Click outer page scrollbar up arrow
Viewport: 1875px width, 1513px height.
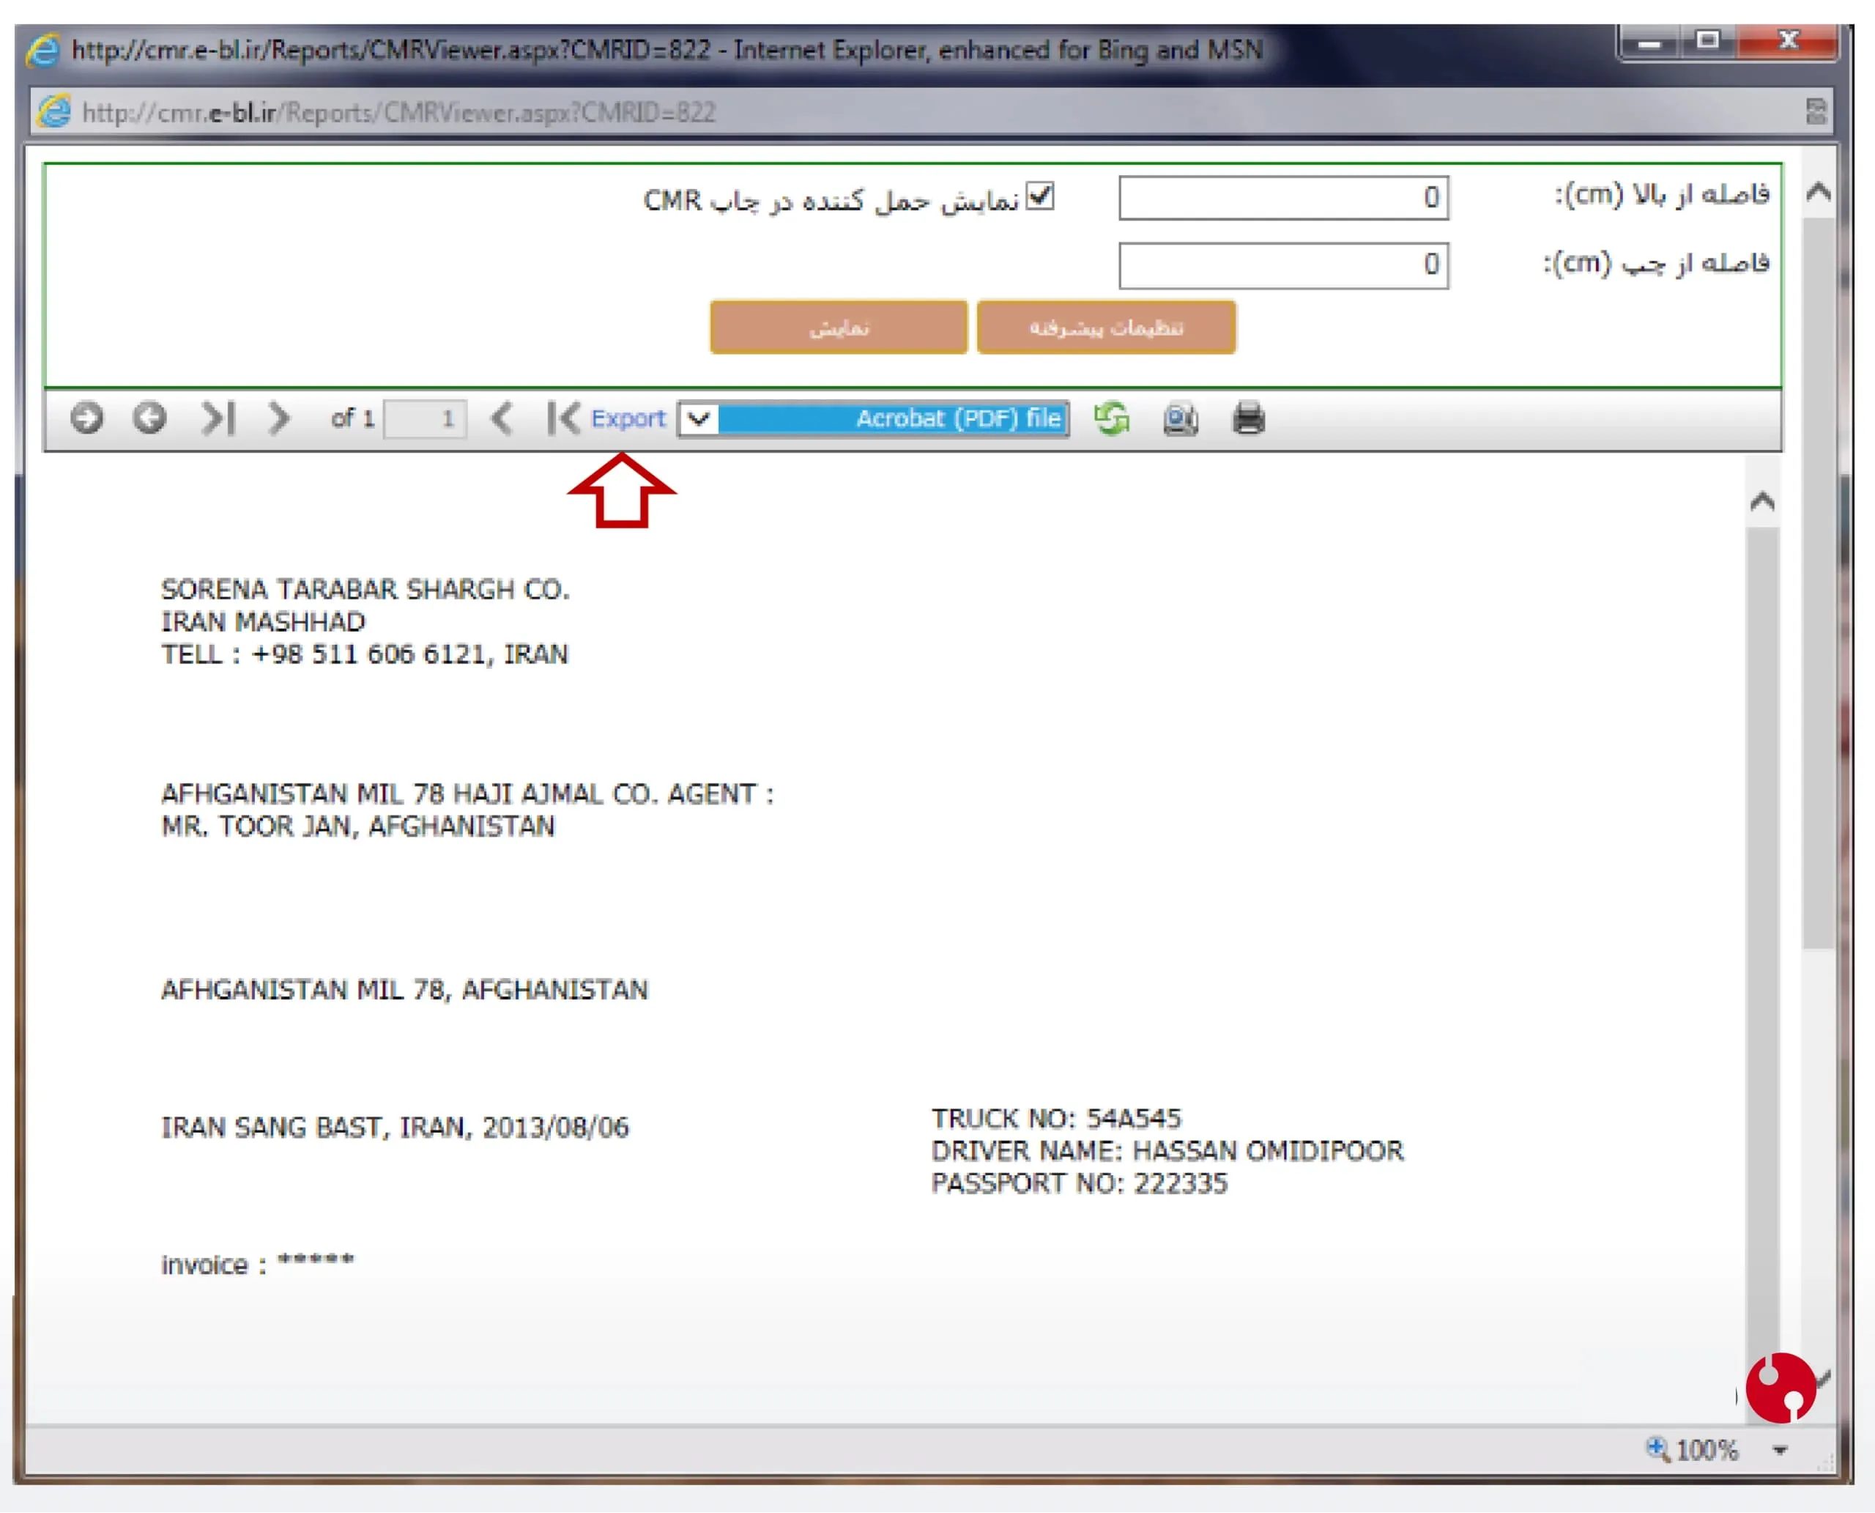1819,191
